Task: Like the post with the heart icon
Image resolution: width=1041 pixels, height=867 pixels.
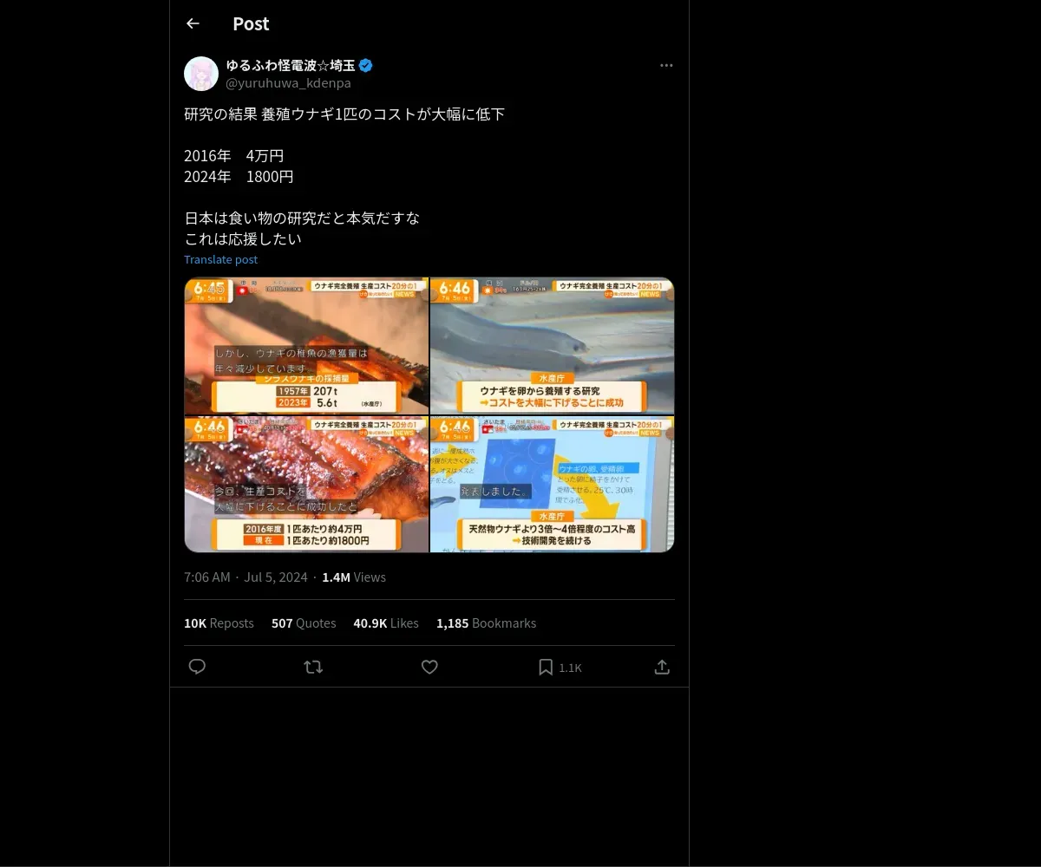Action: tap(429, 667)
